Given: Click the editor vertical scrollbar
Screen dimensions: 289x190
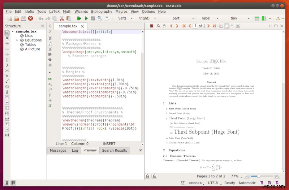Looking at the screenshot, I should pyautogui.click(x=142, y=88).
